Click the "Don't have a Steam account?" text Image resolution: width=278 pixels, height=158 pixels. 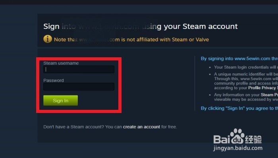tap(73, 127)
